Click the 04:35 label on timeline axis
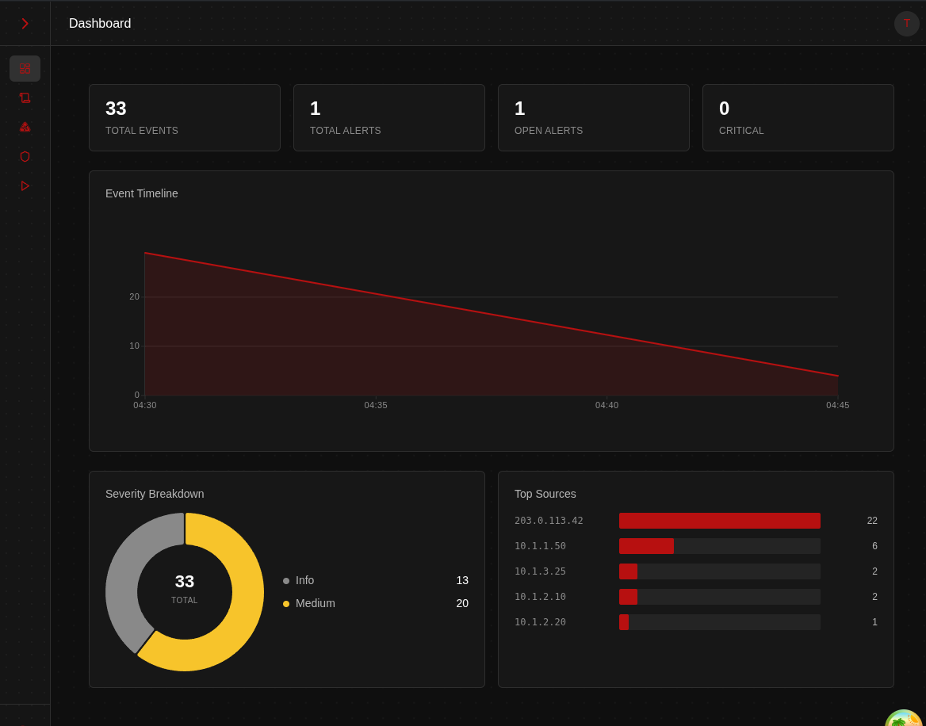Image resolution: width=926 pixels, height=726 pixels. pyautogui.click(x=376, y=405)
